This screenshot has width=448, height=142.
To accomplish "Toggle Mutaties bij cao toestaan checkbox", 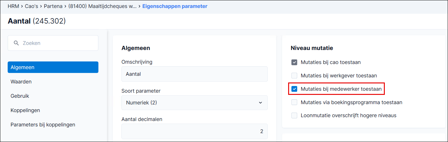I will tap(294, 62).
